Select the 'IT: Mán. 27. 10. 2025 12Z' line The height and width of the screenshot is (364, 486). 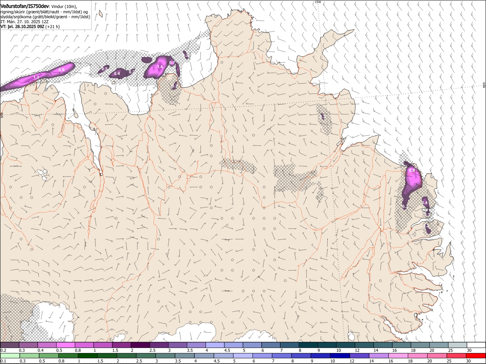click(24, 22)
